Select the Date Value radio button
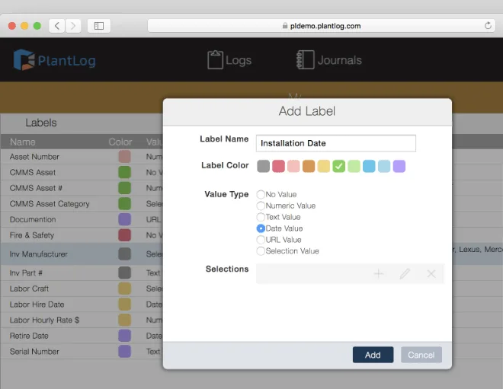 point(261,228)
